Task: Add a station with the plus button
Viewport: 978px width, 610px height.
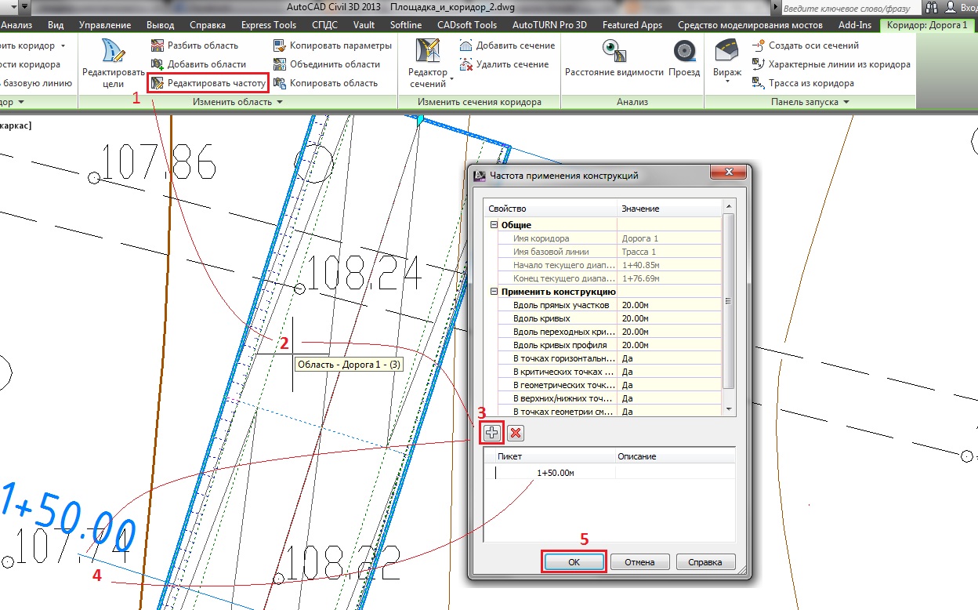Action: (491, 433)
